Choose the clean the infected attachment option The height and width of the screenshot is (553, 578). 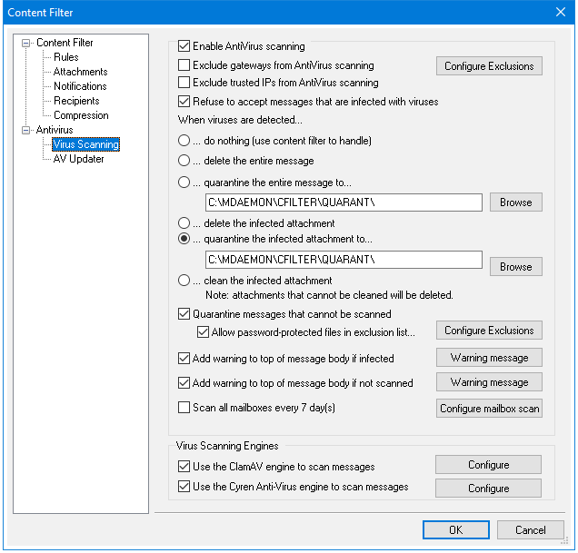tap(184, 281)
